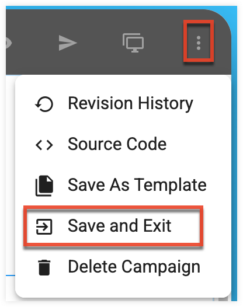Open the desktop preview monitor icon
The image size is (243, 307).
tap(133, 43)
